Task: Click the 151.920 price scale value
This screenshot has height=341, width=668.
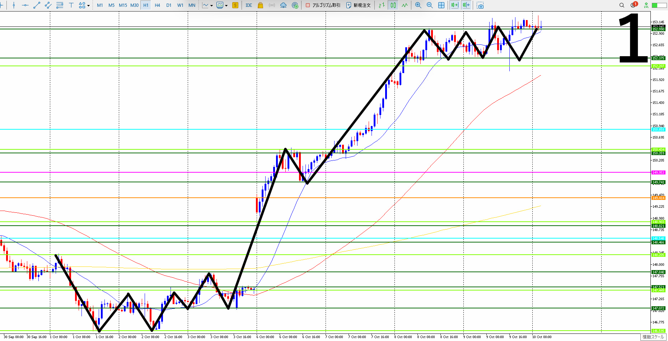Action: pos(658,80)
